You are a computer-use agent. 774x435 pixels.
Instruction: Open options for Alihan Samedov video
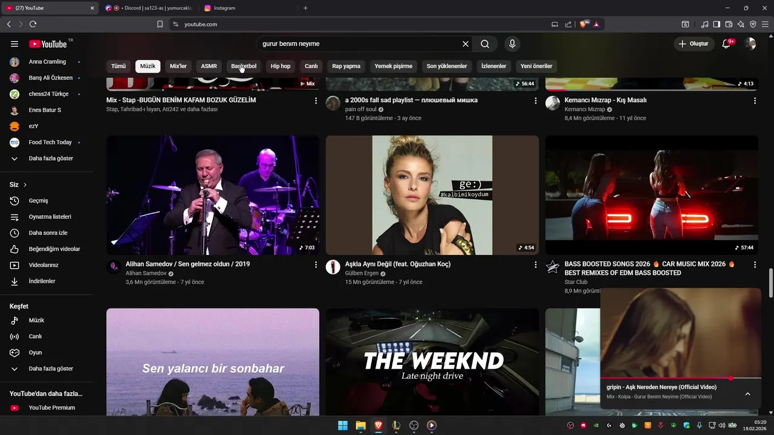(316, 265)
